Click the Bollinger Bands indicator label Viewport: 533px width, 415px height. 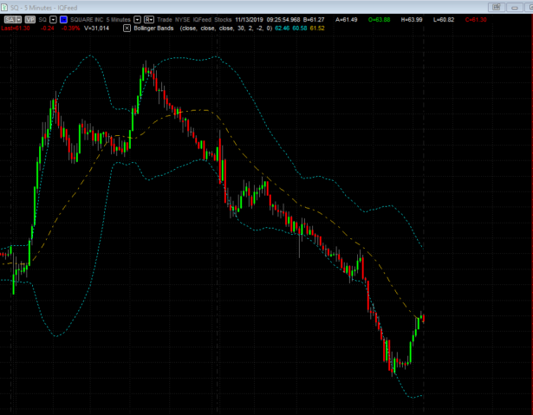click(154, 29)
